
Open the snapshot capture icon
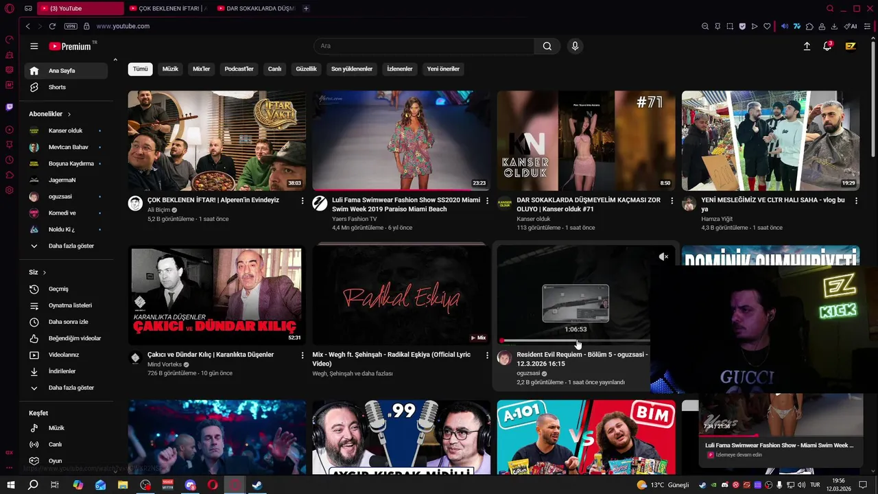pyautogui.click(x=730, y=26)
